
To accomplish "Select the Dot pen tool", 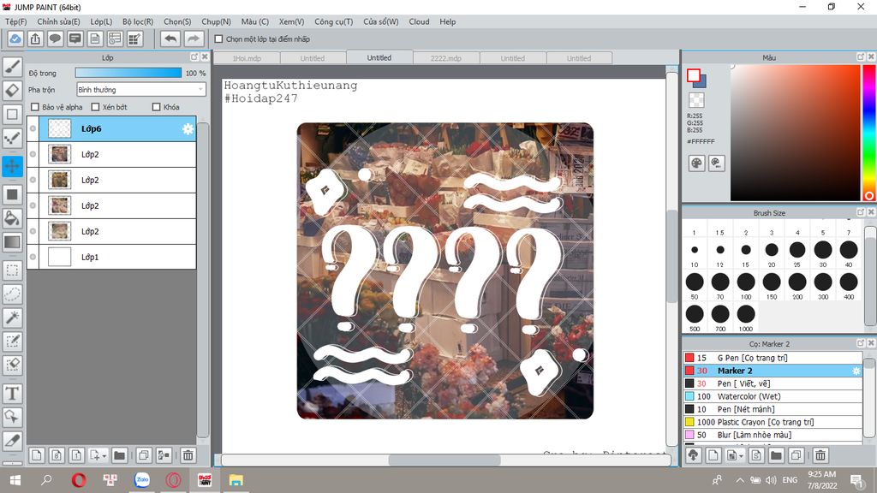I will pyautogui.click(x=12, y=138).
